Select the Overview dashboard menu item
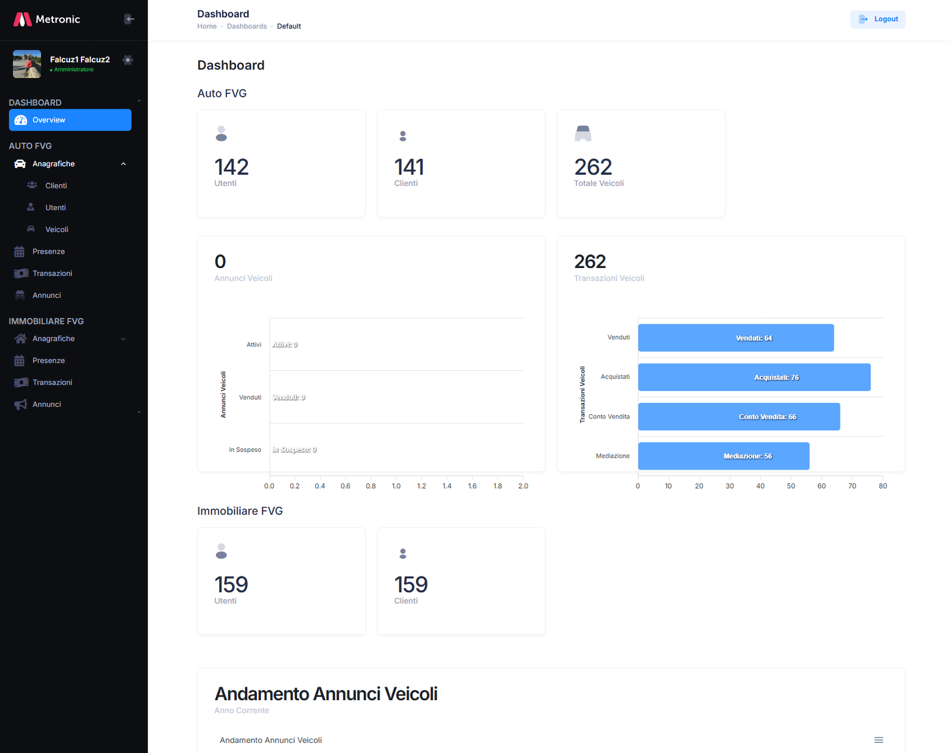The image size is (951, 753). coord(70,120)
